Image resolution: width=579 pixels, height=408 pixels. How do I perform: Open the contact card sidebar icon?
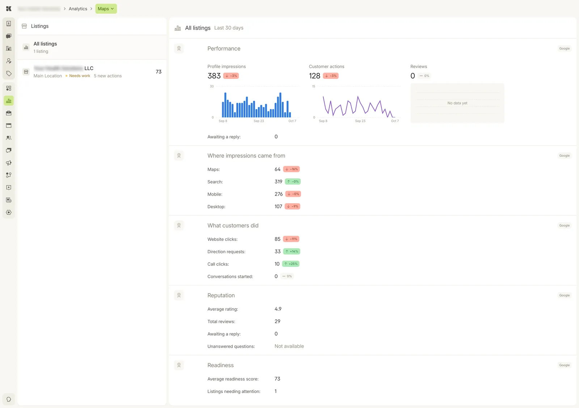9,24
